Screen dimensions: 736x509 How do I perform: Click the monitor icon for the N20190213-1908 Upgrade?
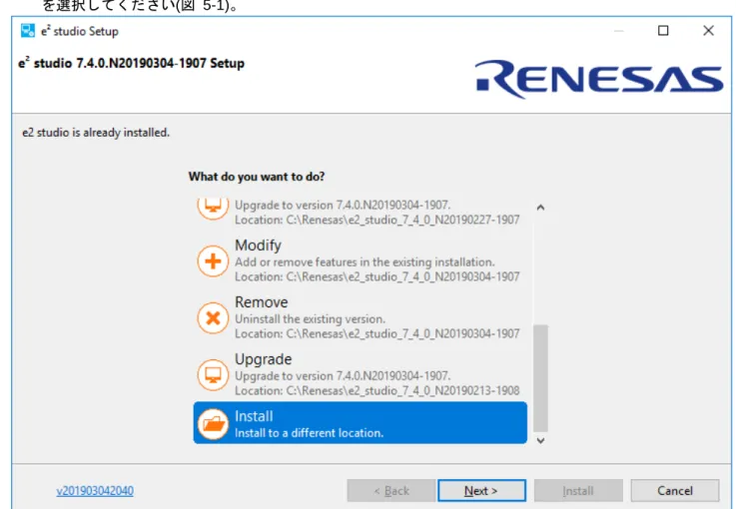[x=213, y=375]
